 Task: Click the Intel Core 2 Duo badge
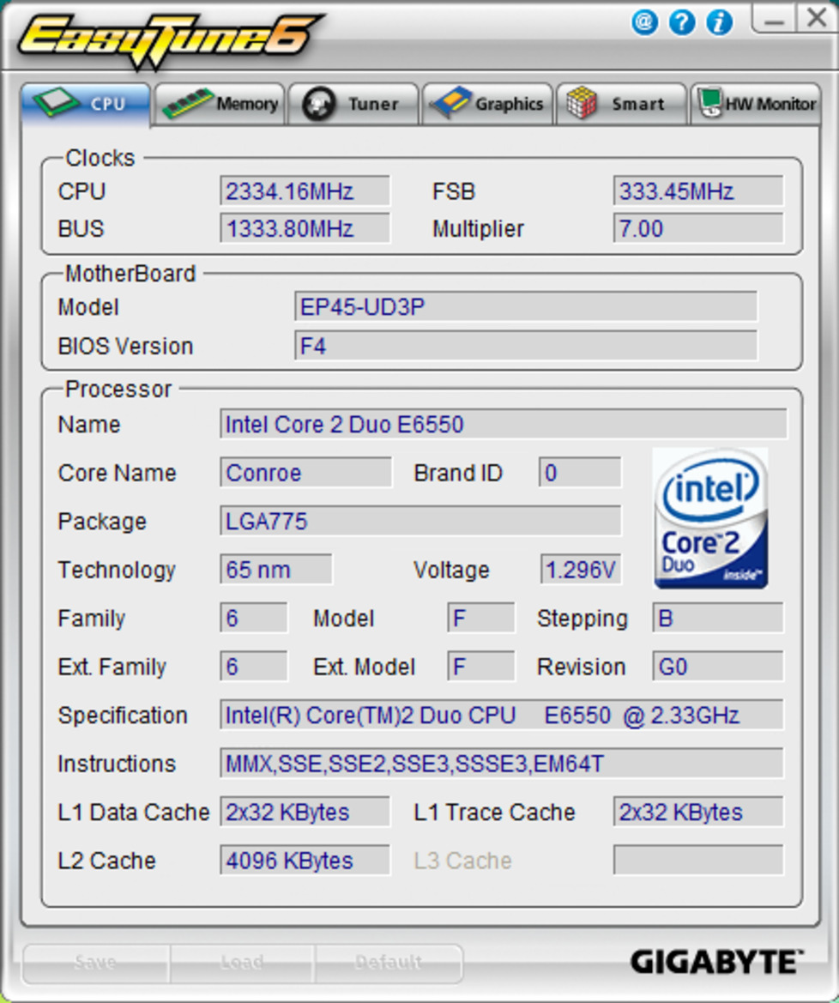click(x=710, y=518)
